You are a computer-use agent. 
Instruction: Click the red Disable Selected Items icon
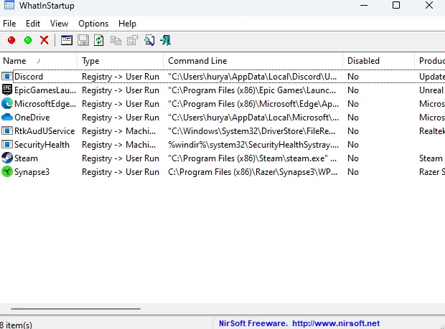11,41
